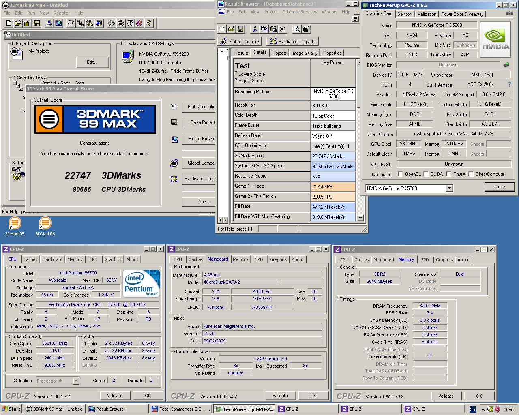The height and width of the screenshot is (415, 519).
Task: Click Paste clipboard icon in Result Browser
Action: pos(273,29)
